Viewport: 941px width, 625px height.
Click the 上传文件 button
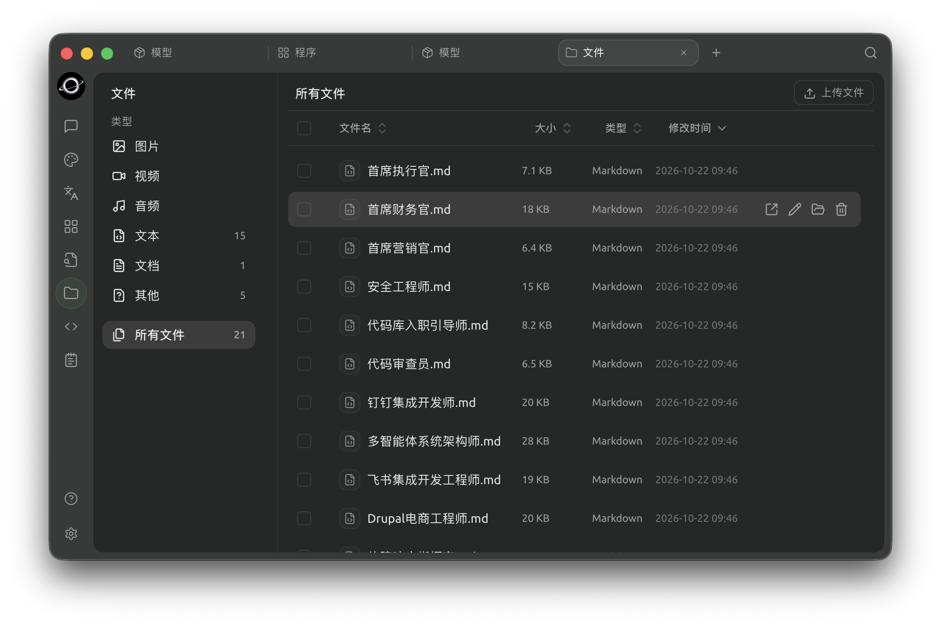coord(833,93)
